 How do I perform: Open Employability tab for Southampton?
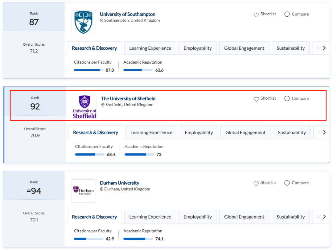198,48
